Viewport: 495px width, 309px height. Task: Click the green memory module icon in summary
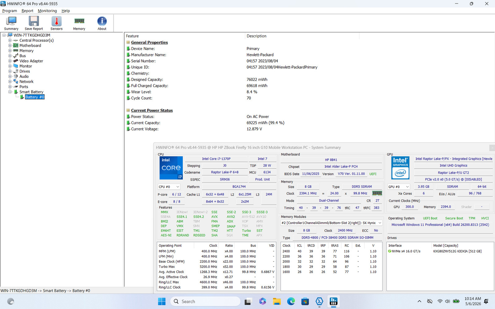[x=377, y=193]
